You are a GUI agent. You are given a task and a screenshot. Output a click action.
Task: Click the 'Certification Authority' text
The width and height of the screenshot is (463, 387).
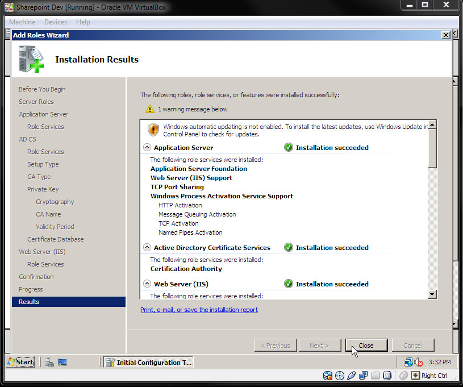coord(186,269)
